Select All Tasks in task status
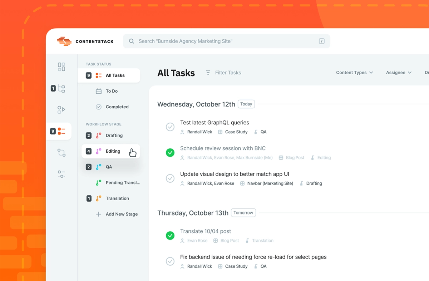429x281 pixels. (109, 75)
